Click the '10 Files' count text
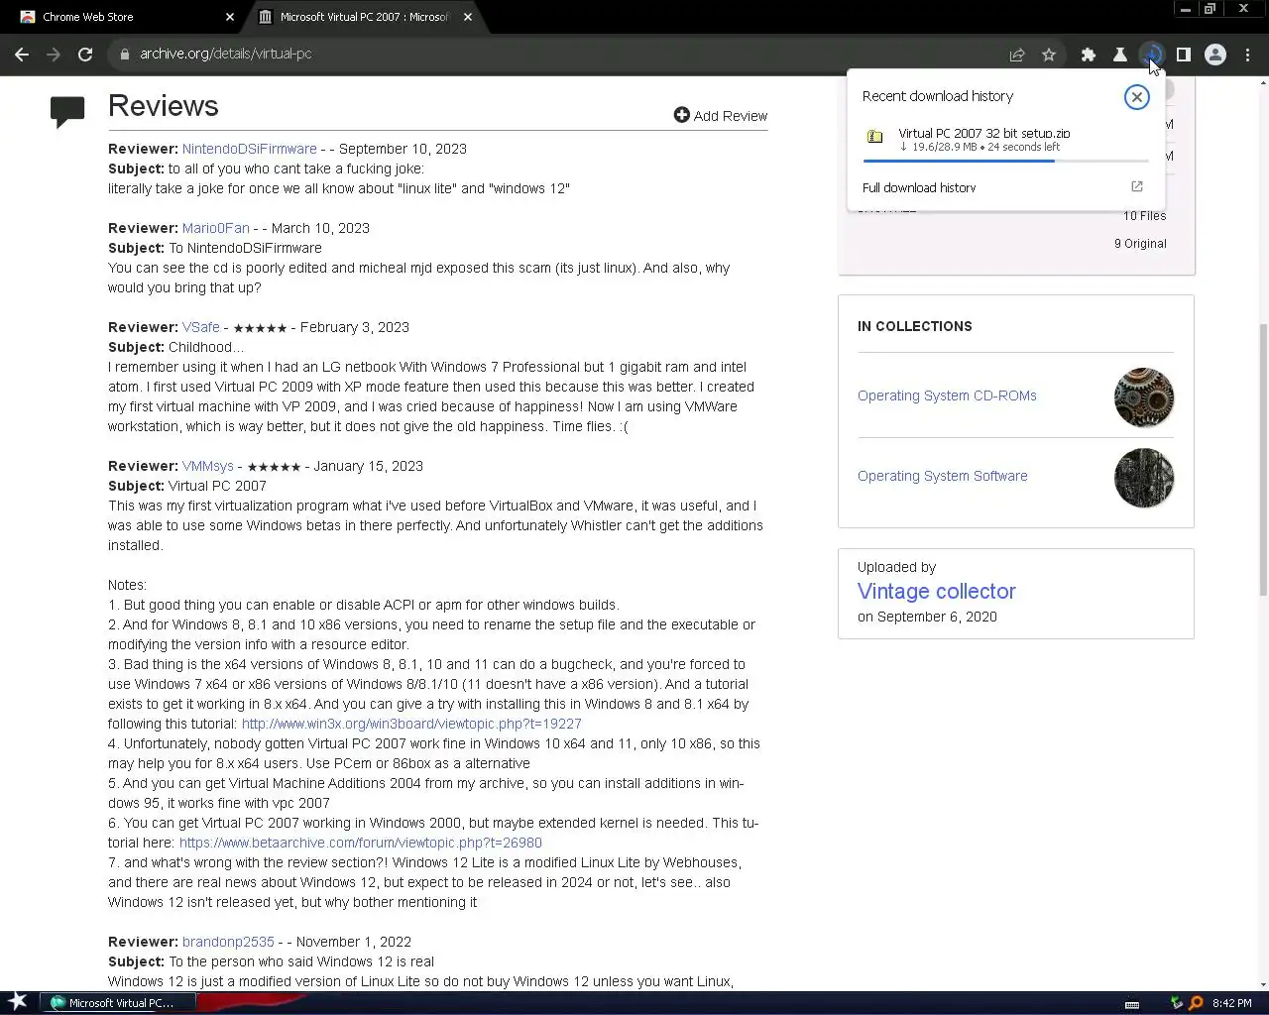 [1144, 215]
